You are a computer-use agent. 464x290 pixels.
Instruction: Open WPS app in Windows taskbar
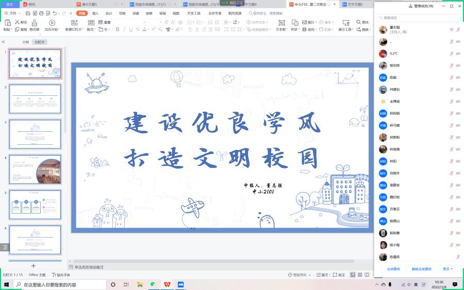pyautogui.click(x=167, y=284)
